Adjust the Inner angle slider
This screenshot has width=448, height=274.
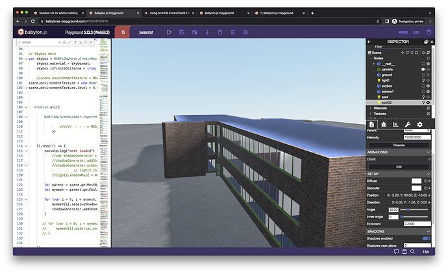(414, 217)
